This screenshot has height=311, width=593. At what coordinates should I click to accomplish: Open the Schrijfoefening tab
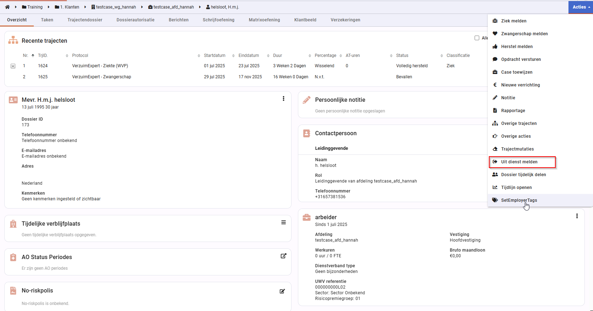point(219,20)
